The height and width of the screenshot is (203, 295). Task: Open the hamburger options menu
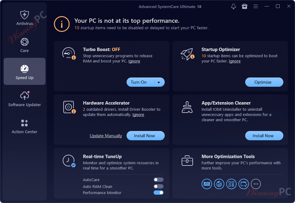tap(255, 6)
